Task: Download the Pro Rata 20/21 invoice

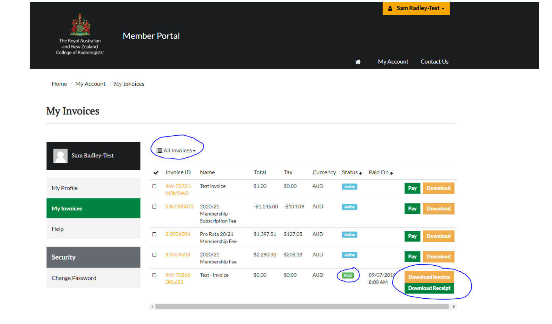Action: tap(438, 236)
